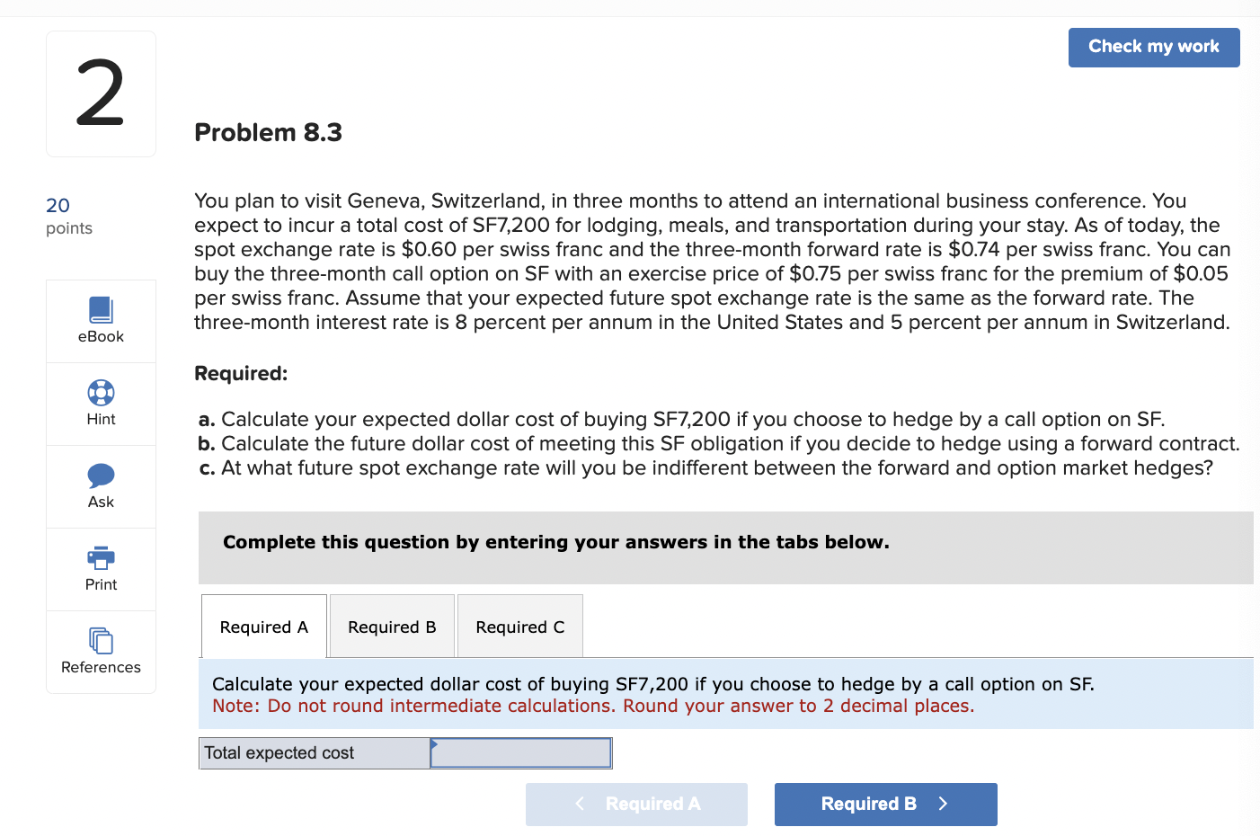Select the Required A tab

click(263, 626)
